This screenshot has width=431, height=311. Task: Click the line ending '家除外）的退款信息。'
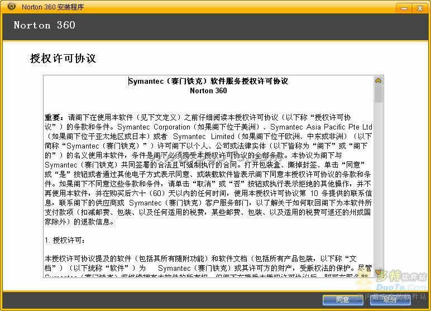79,222
